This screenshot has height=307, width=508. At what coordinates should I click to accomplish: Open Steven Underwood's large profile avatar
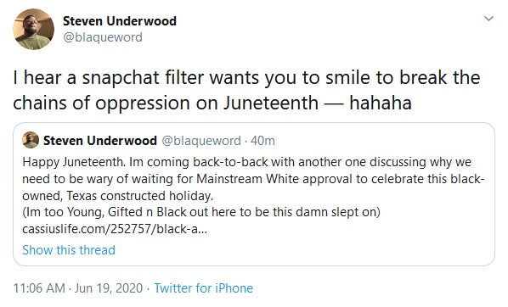pos(33,29)
